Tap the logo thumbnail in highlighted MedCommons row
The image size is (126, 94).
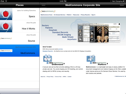(x=6, y=51)
